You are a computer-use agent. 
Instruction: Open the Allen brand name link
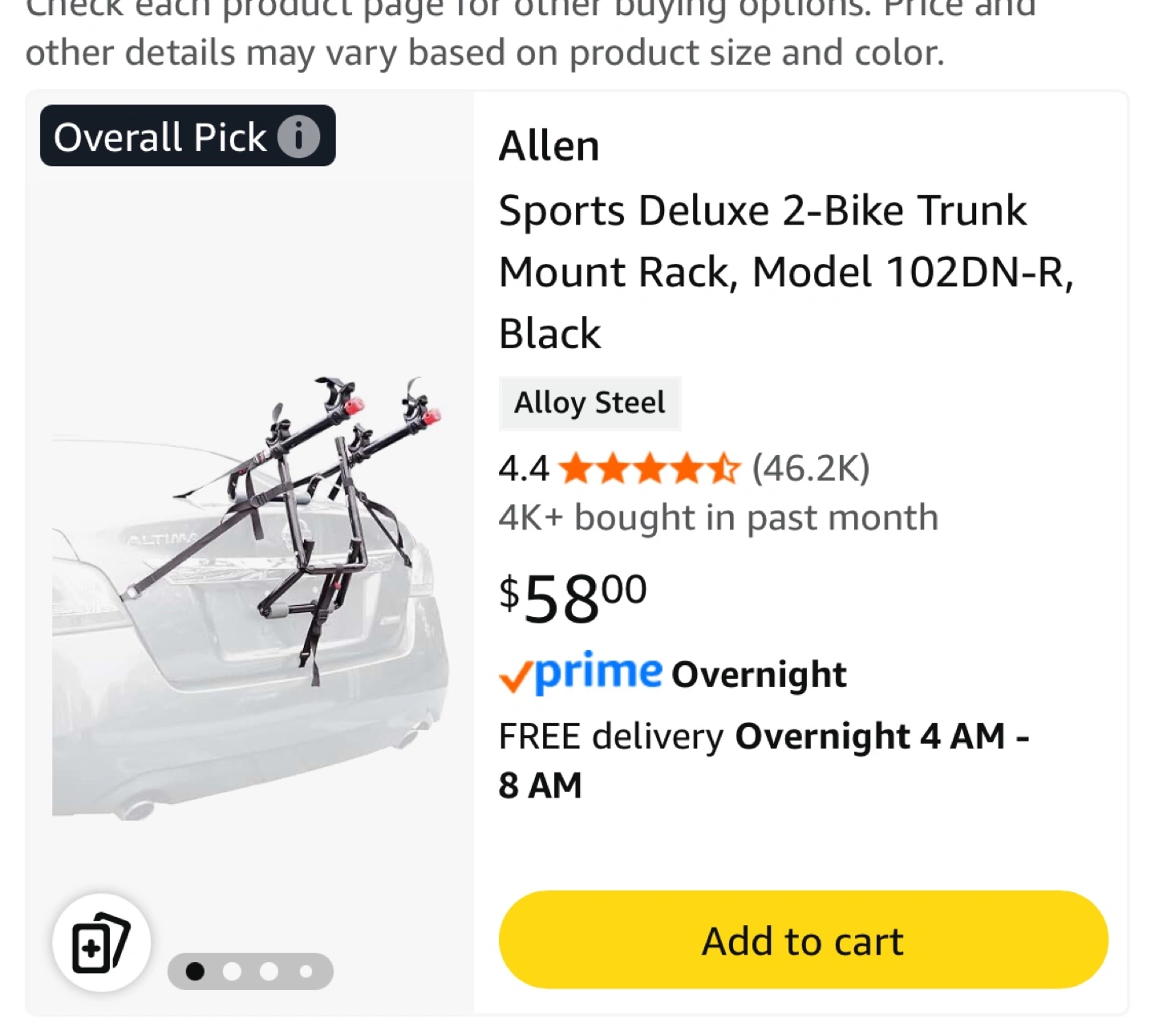point(549,146)
